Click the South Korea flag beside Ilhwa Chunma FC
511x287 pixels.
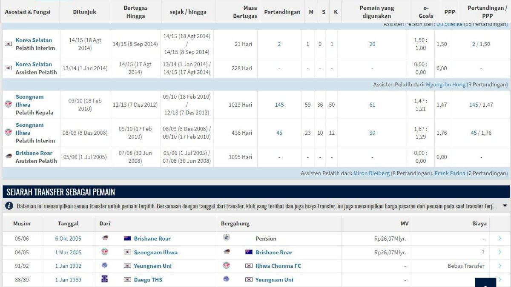tap(249, 266)
